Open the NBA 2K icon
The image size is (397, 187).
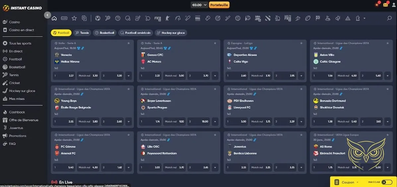(258, 18)
